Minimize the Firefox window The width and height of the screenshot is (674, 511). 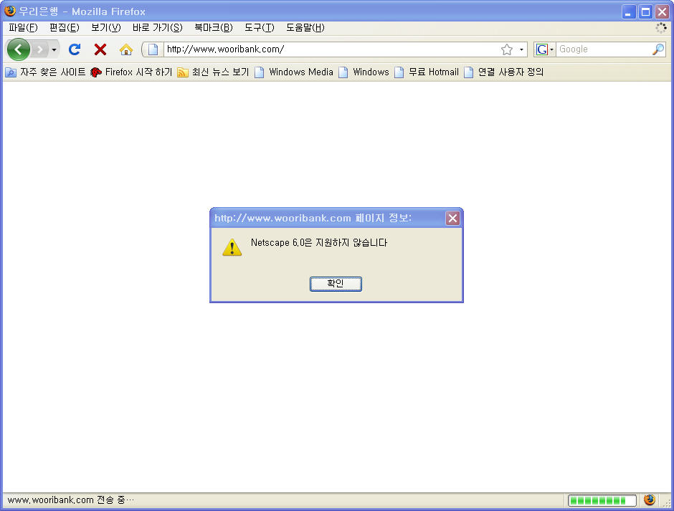pos(628,12)
